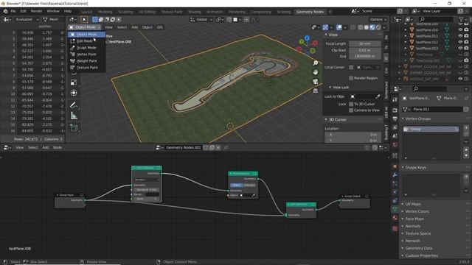Image resolution: width=472 pixels, height=265 pixels.
Task: Hide testPlane.012 with its eye icon
Action: click(x=460, y=42)
